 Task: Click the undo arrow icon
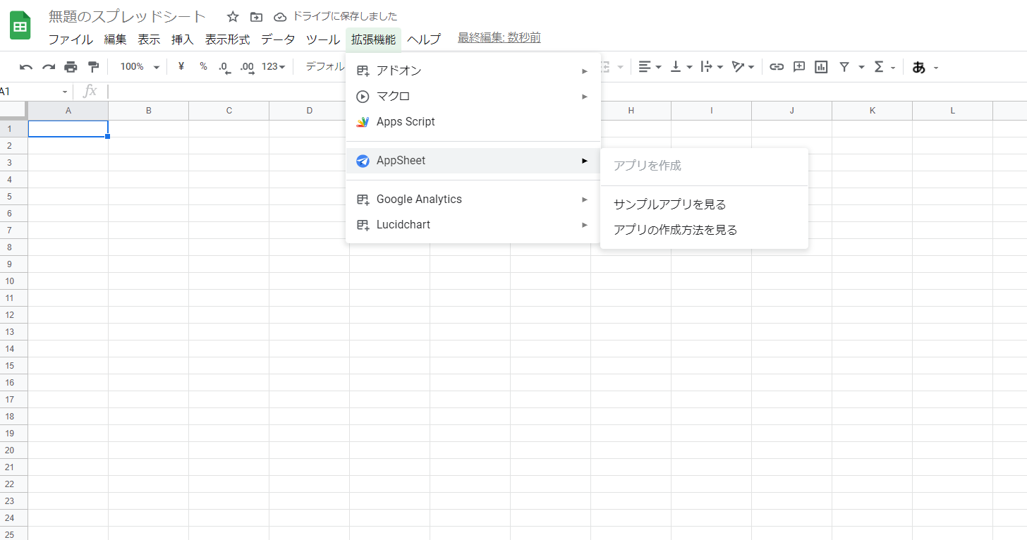[26, 67]
